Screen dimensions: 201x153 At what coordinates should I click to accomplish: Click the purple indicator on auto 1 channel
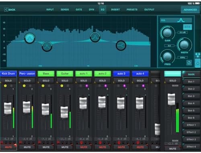click(x=87, y=86)
